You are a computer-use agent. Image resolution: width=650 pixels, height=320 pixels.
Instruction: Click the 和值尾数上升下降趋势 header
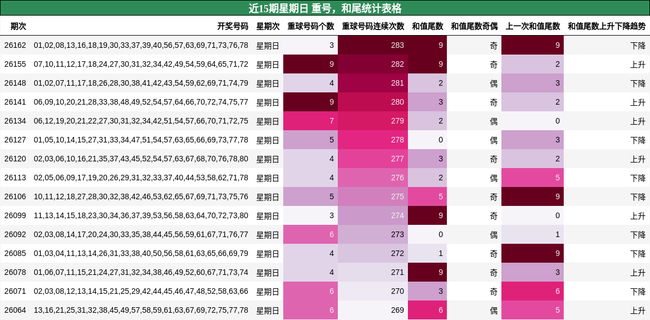pyautogui.click(x=607, y=26)
